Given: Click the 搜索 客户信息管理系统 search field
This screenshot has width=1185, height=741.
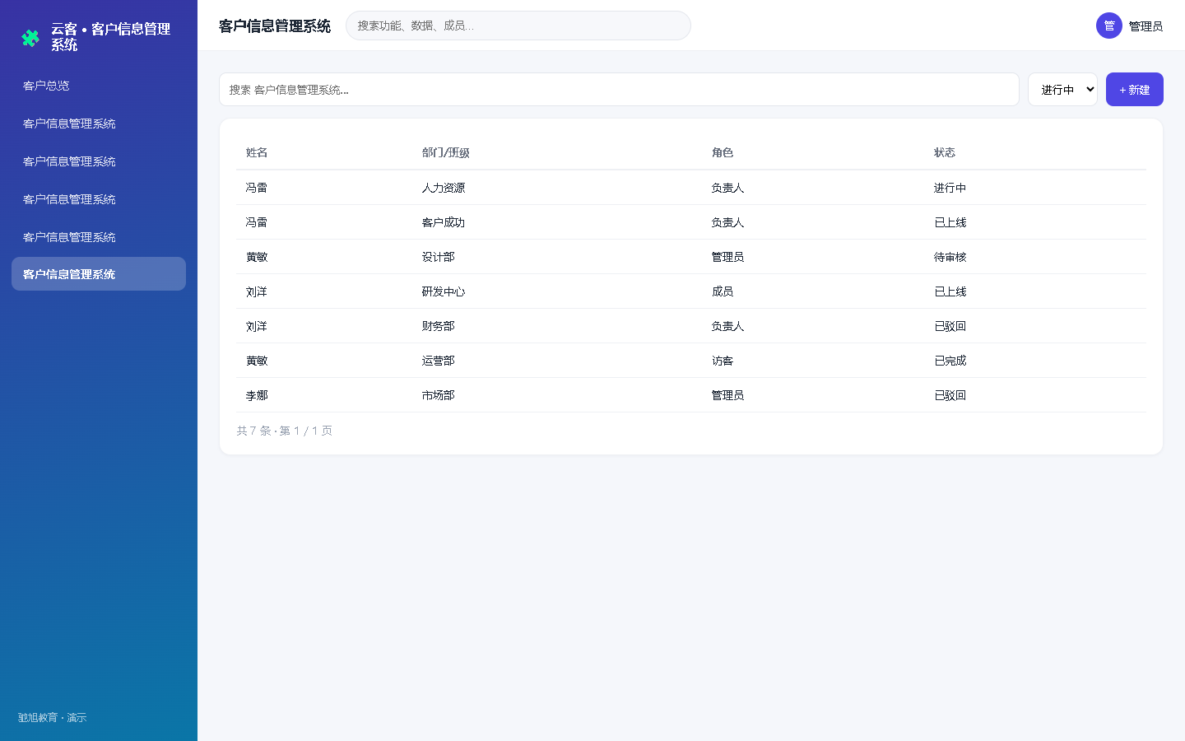Looking at the screenshot, I should tap(619, 90).
